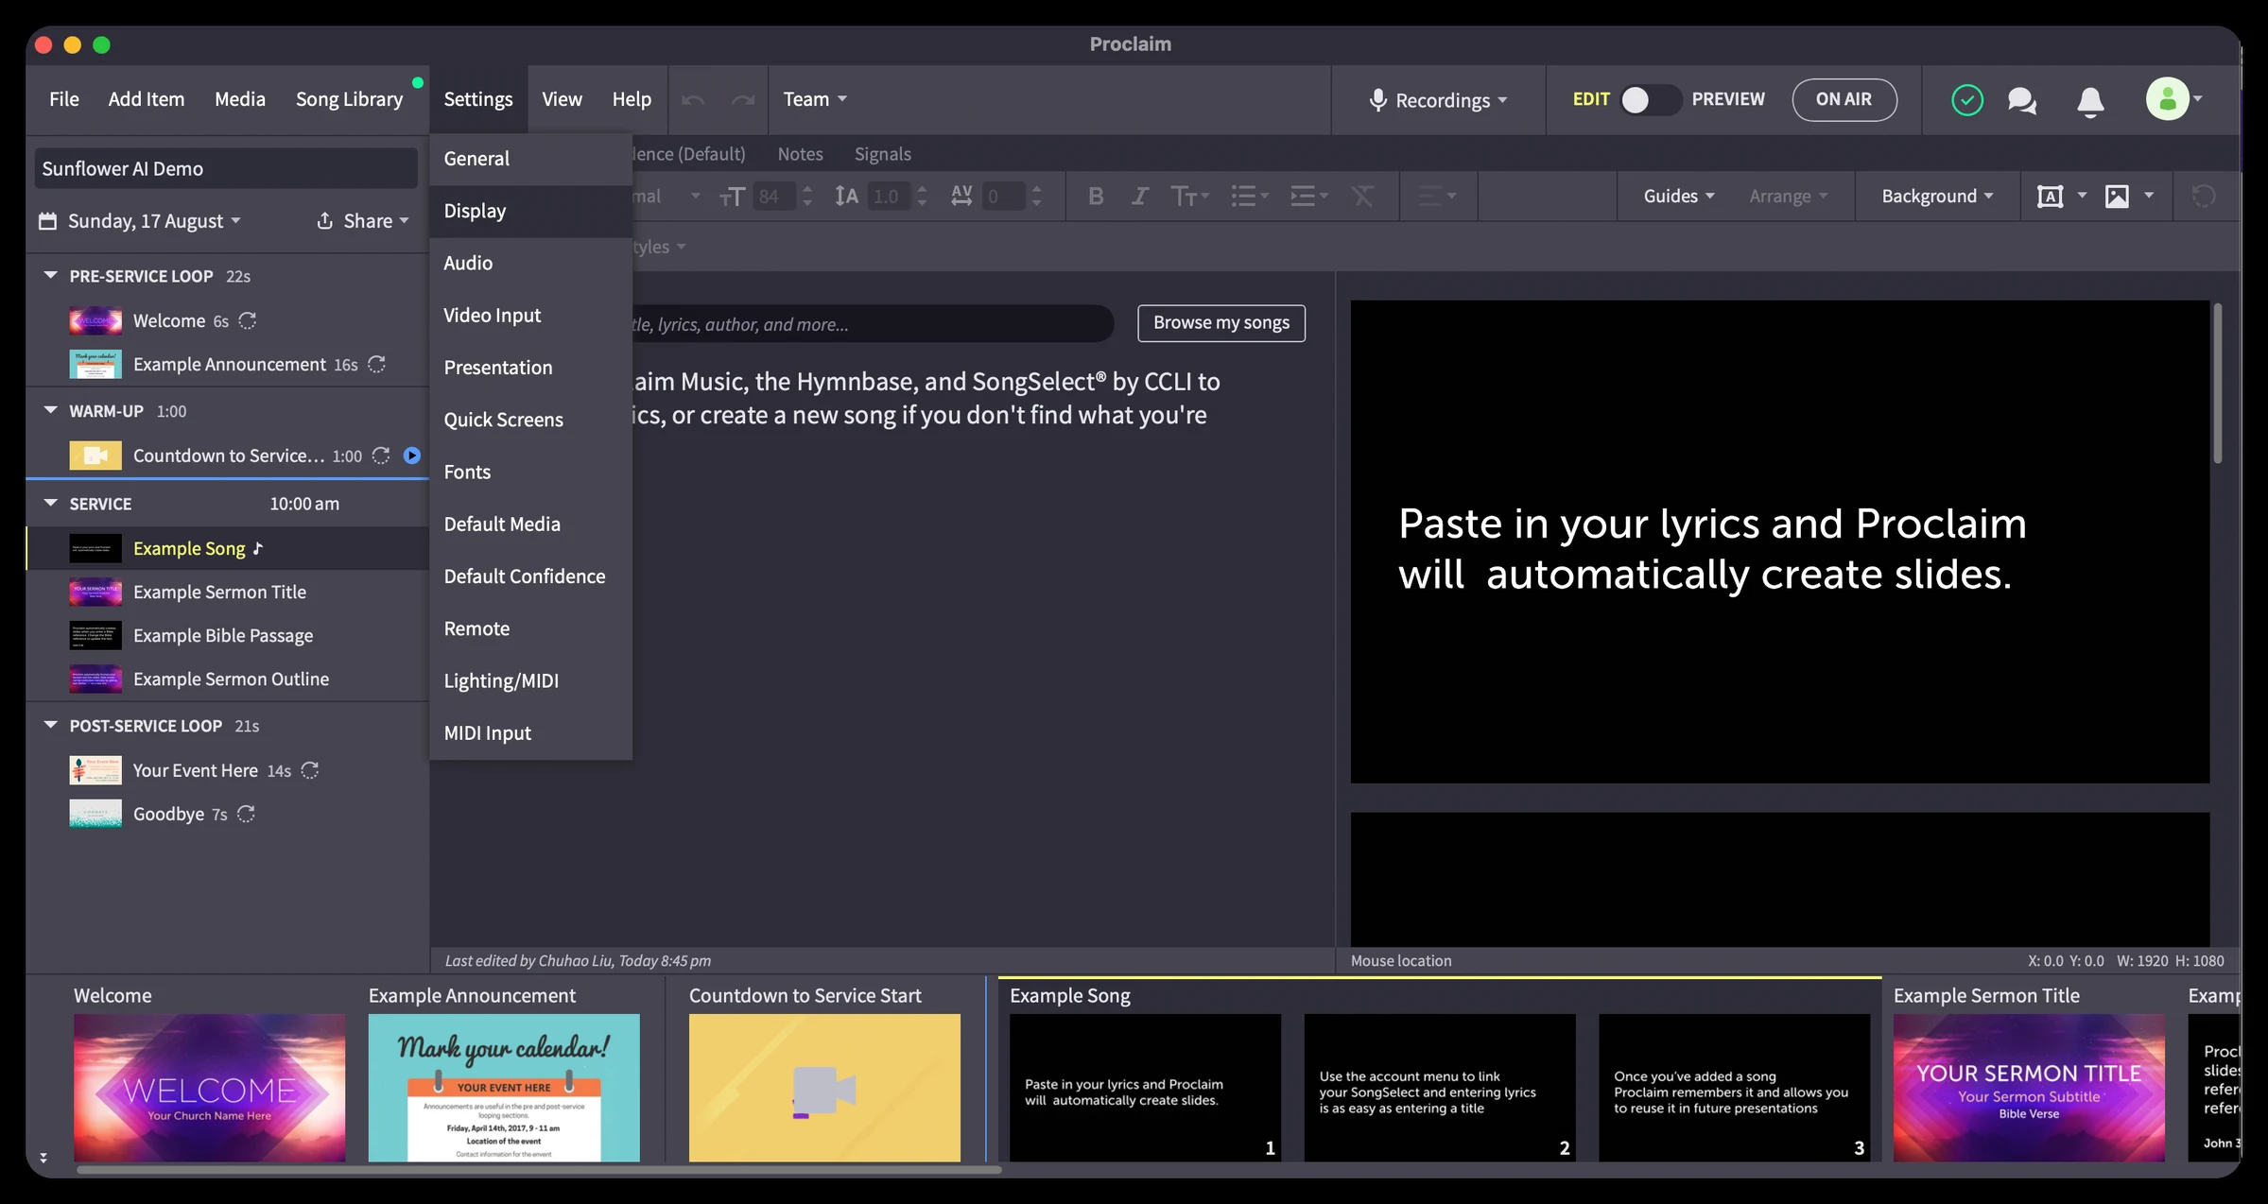
Task: Click the redo arrow icon
Action: tap(743, 99)
